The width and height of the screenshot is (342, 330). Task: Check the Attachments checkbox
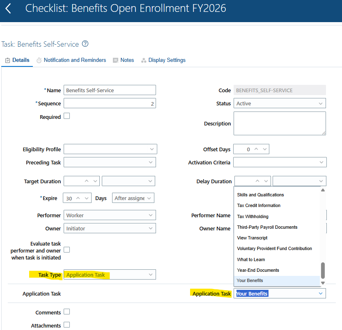click(x=67, y=325)
